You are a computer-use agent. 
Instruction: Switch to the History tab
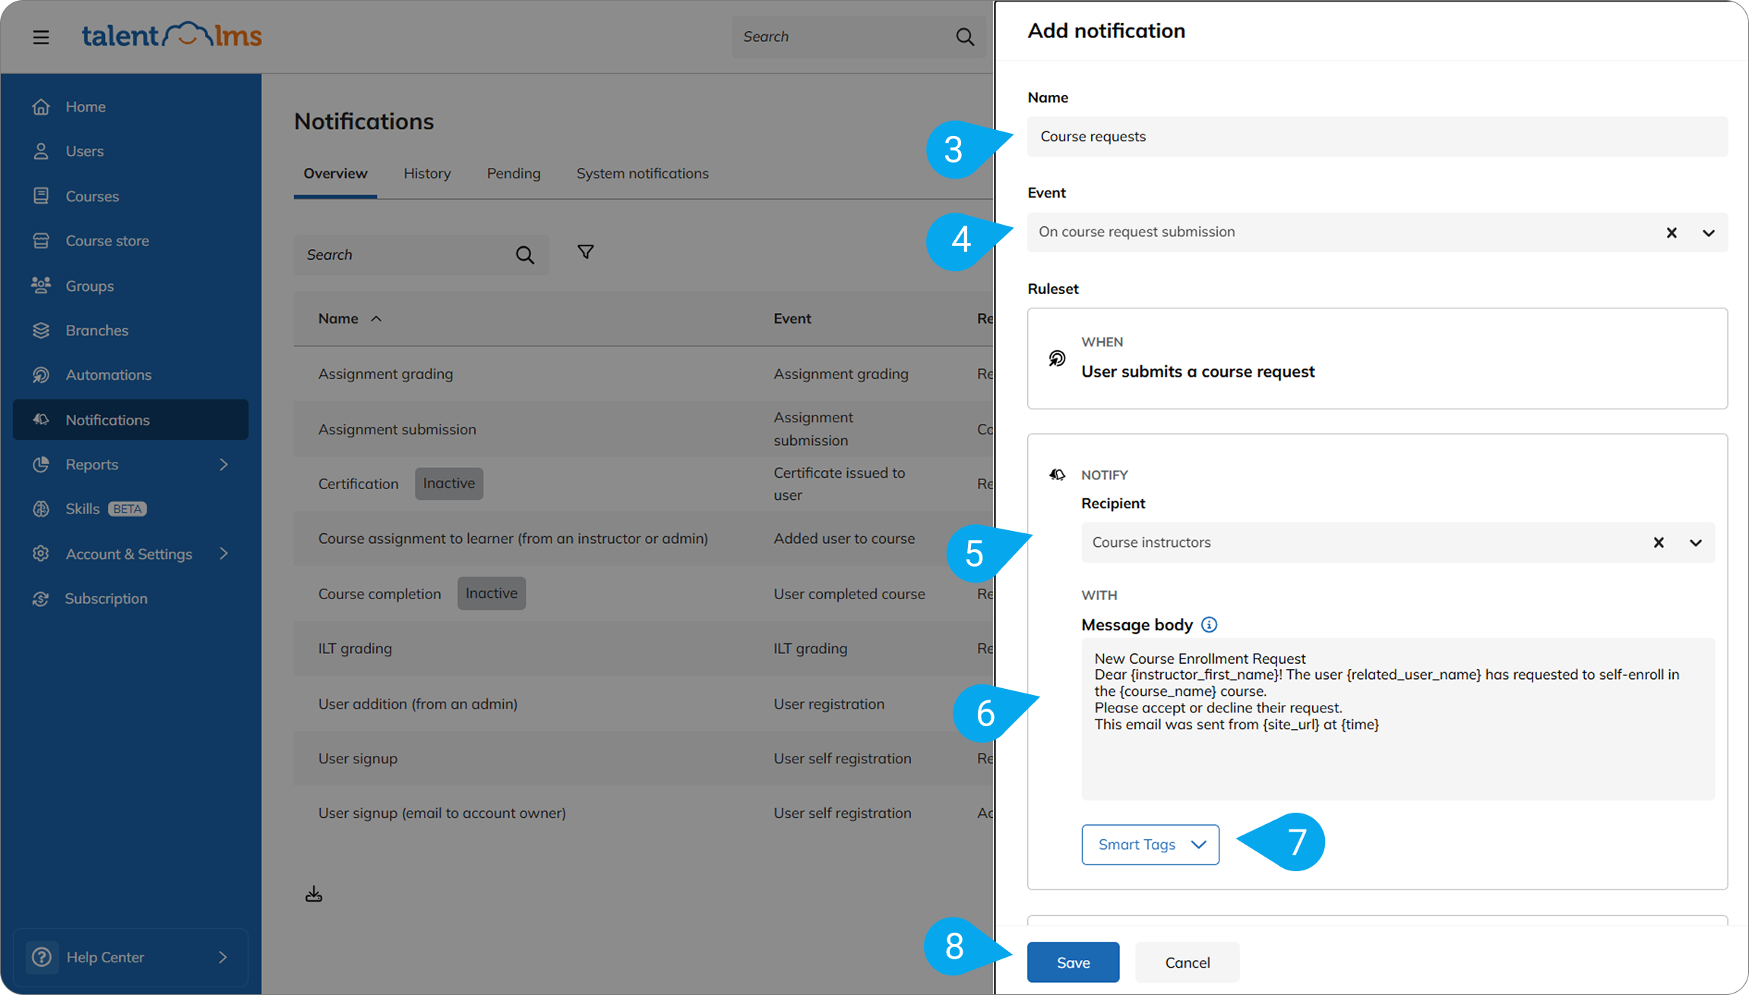[427, 173]
